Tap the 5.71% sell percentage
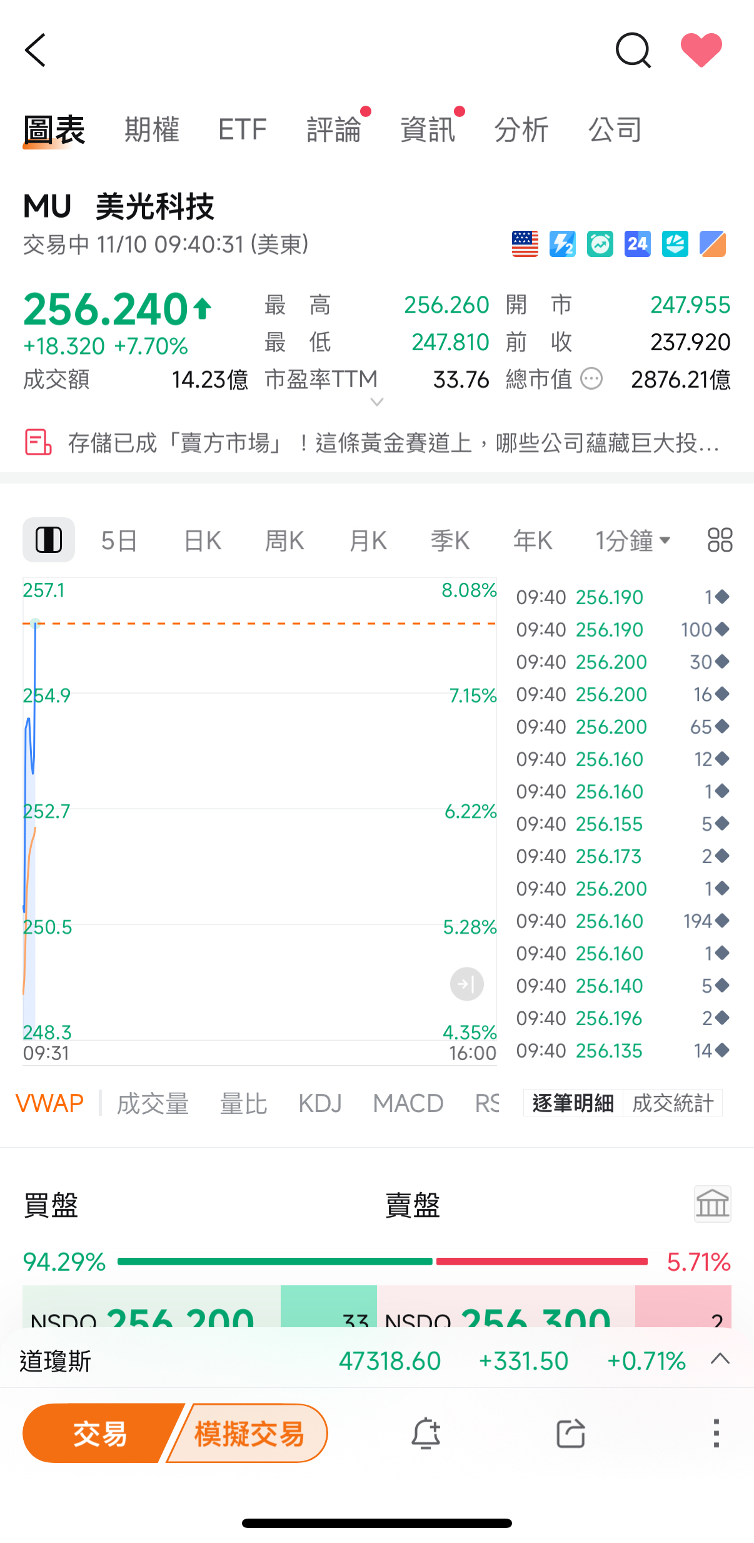 tap(699, 1262)
